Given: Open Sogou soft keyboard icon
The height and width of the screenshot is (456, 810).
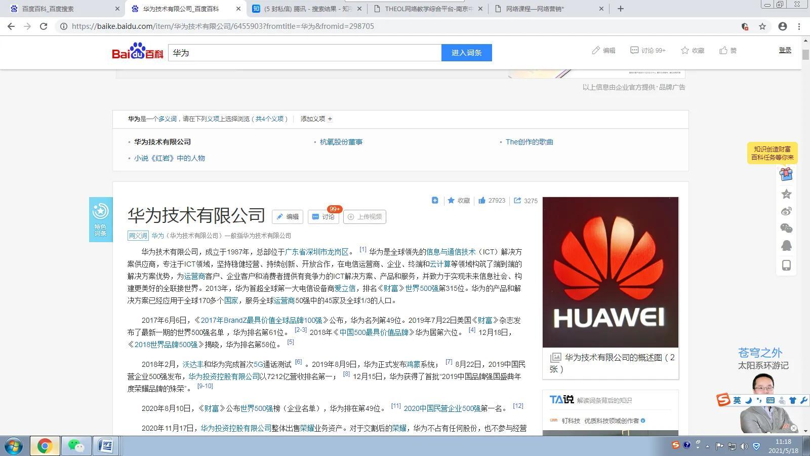Looking at the screenshot, I should click(x=770, y=400).
